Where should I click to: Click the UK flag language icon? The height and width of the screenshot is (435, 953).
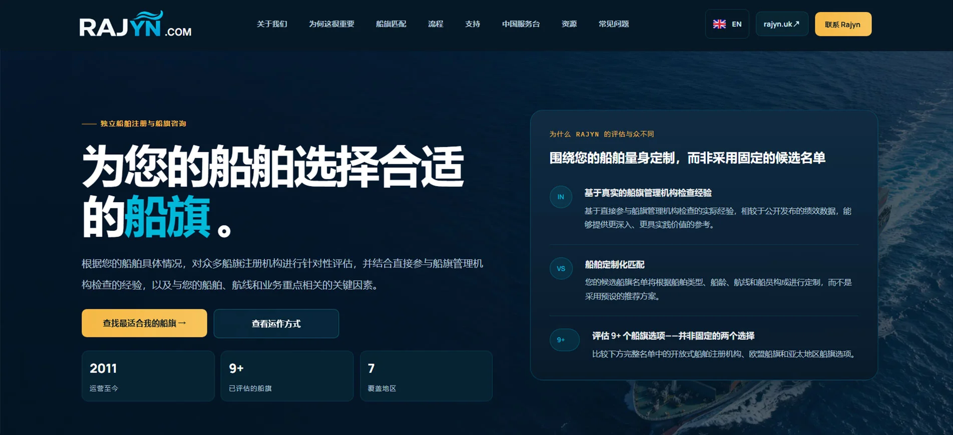719,24
